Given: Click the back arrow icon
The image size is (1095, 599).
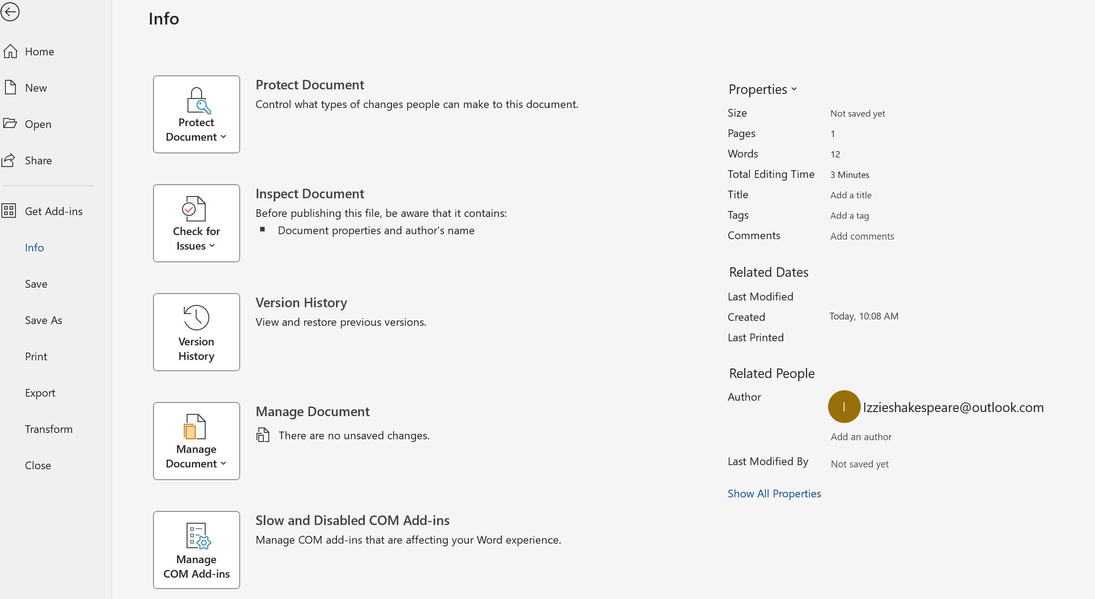Looking at the screenshot, I should 10,12.
